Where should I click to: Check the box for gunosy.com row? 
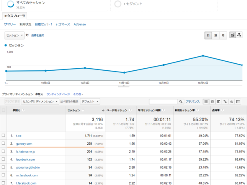click(x=3, y=143)
